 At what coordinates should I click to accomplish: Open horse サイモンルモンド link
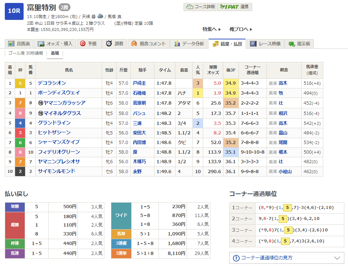tap(56, 171)
